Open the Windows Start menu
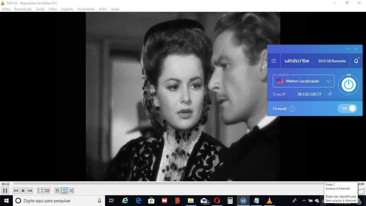The width and height of the screenshot is (366, 206). coord(6,201)
